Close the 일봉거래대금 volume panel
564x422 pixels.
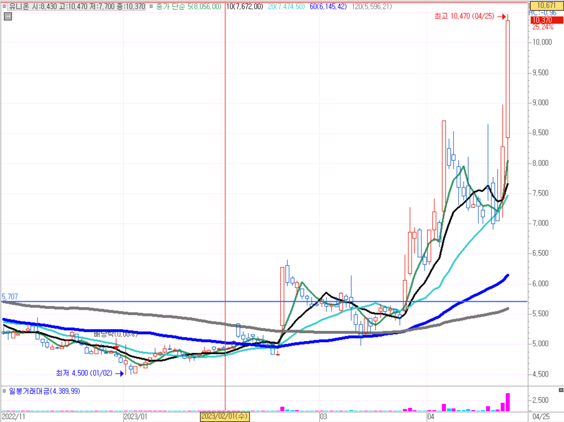(x=561, y=390)
